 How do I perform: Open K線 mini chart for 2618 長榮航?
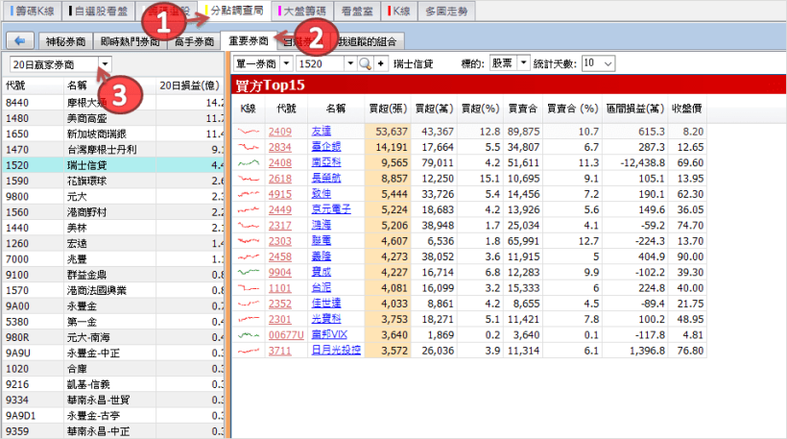point(249,179)
